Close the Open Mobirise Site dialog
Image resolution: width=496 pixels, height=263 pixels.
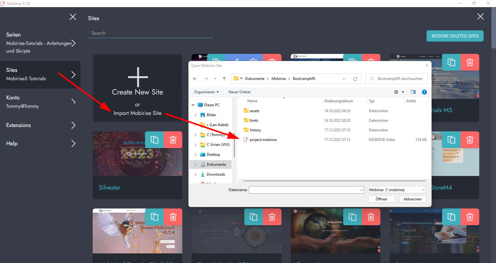point(427,65)
